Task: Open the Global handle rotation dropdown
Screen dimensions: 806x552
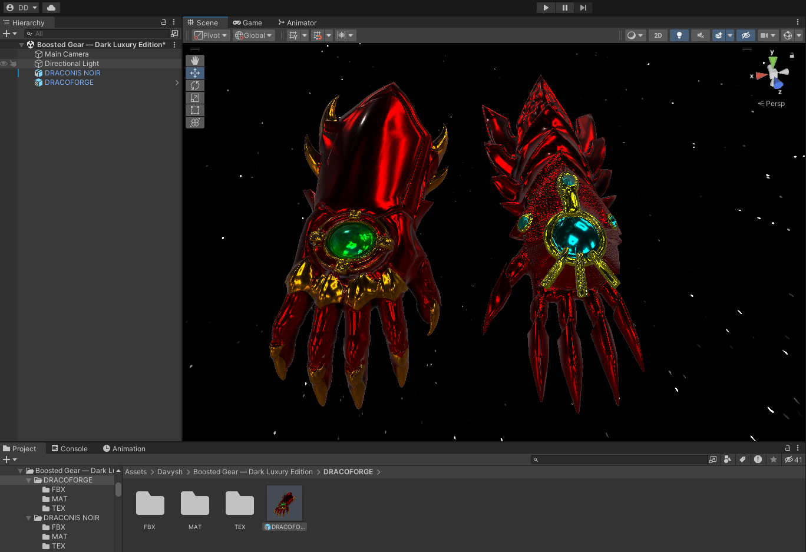Action: 253,35
